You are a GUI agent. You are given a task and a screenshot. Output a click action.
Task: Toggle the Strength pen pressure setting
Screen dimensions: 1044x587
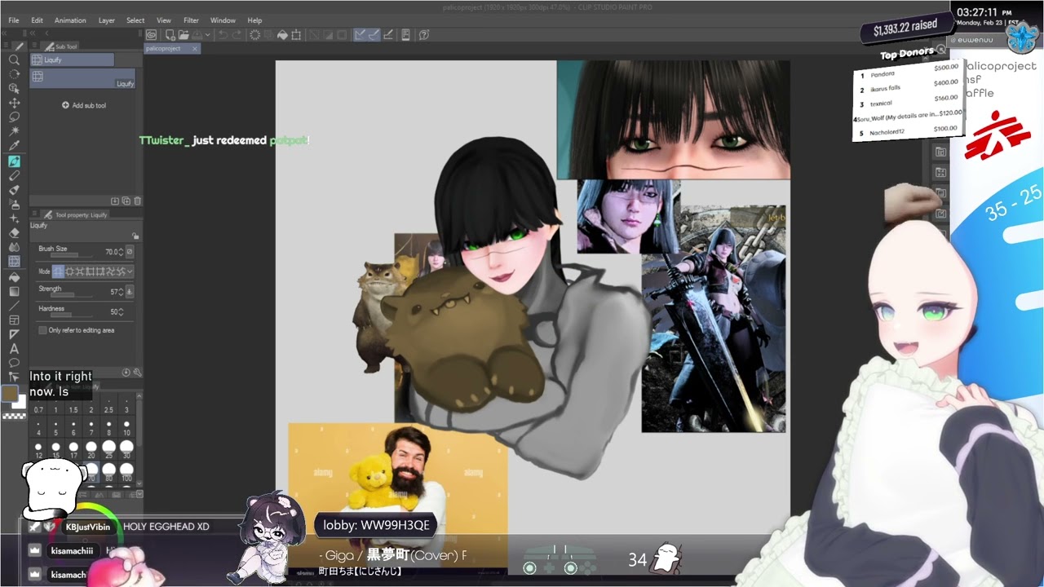130,292
